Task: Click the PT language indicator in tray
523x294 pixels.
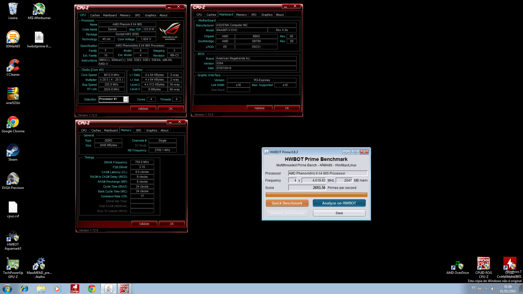Action: tap(474, 288)
